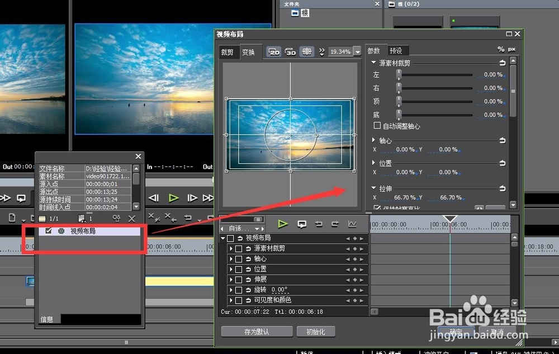Image resolution: width=559 pixels, height=354 pixels.
Task: Open the 参数 tab
Action: (x=374, y=51)
